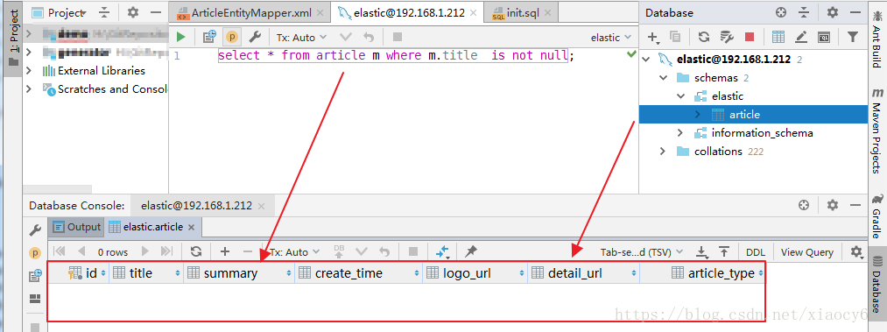Open result grid settings gear
This screenshot has height=332, width=887.
click(x=857, y=251)
